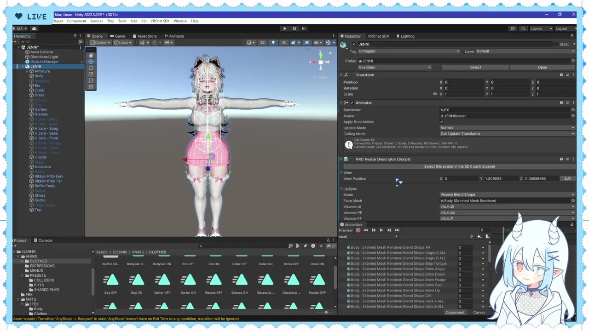The height and width of the screenshot is (331, 589).
Task: Select the Scale tool
Action: (x=91, y=74)
